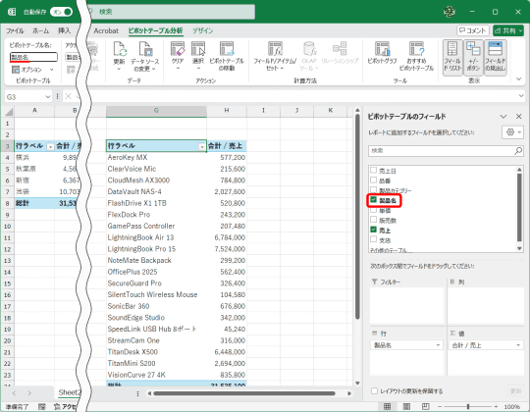The height and width of the screenshot is (412, 530).
Task: Click the zoom slider in status bar
Action: coord(468,406)
